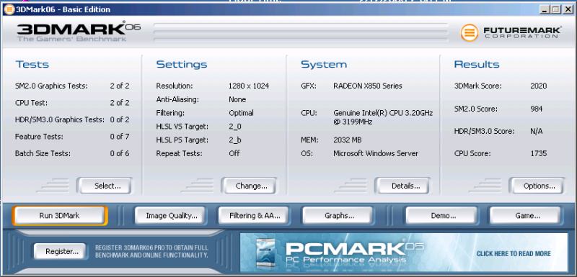The height and width of the screenshot is (277, 577).
Task: Launch the Demo
Action: tap(443, 216)
